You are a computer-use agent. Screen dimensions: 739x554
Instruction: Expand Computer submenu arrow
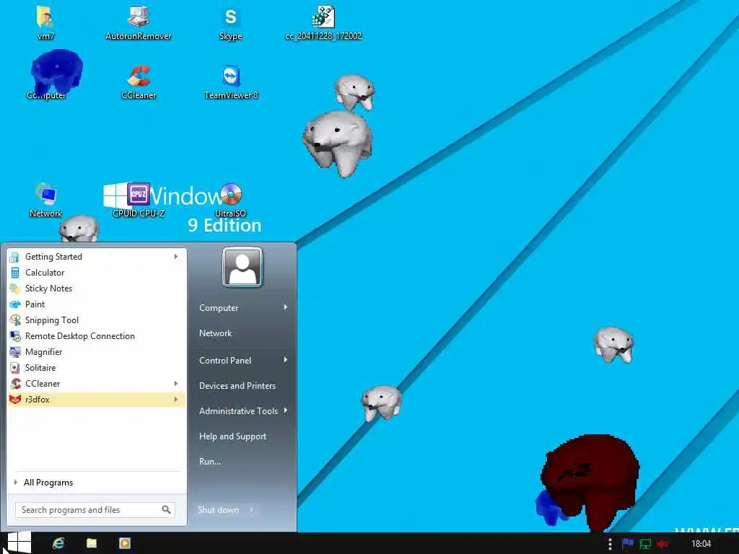286,307
